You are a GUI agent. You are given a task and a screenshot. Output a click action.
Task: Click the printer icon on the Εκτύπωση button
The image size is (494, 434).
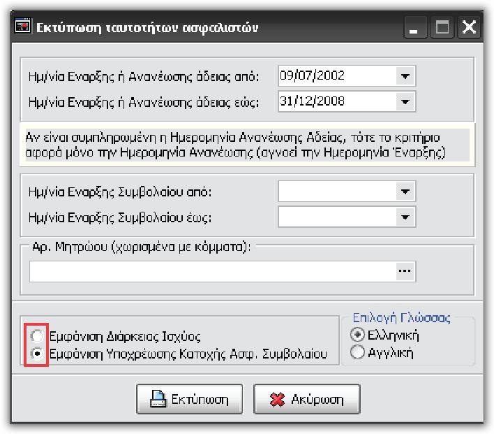pyautogui.click(x=158, y=398)
